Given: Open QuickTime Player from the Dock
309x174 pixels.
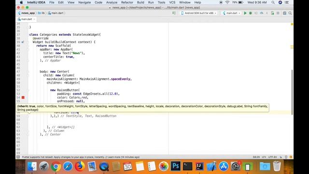Looking at the screenshot, I should [x=104, y=166].
